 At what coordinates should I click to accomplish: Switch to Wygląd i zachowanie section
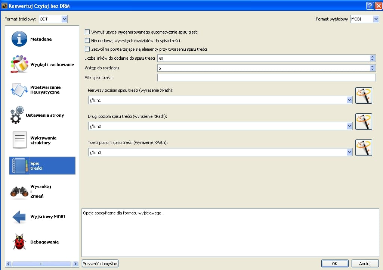[52, 65]
